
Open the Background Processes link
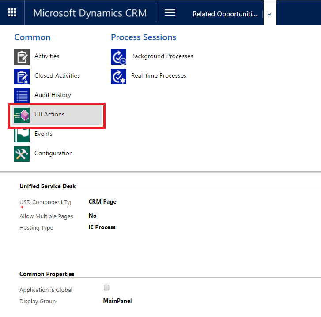(162, 56)
